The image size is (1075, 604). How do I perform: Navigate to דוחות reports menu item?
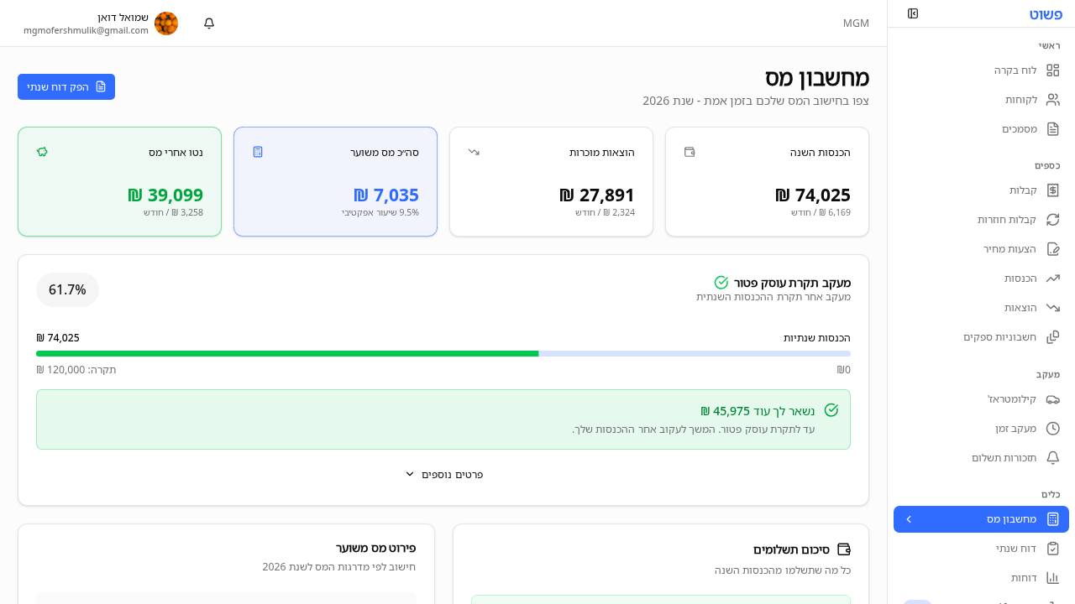click(x=1023, y=578)
